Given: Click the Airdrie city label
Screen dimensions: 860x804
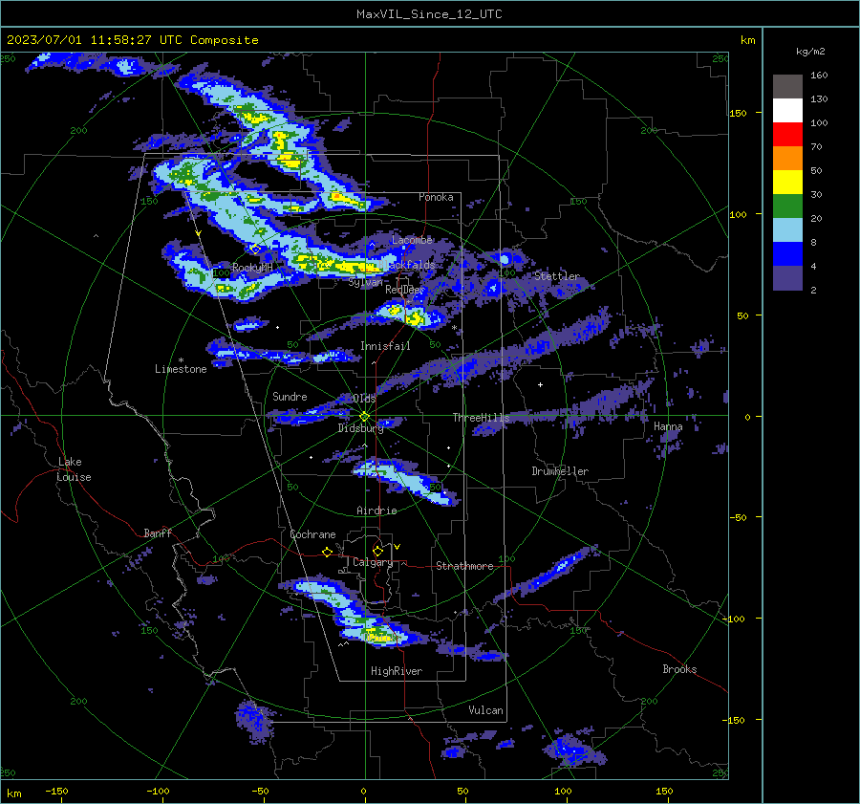Looking at the screenshot, I should 376,511.
